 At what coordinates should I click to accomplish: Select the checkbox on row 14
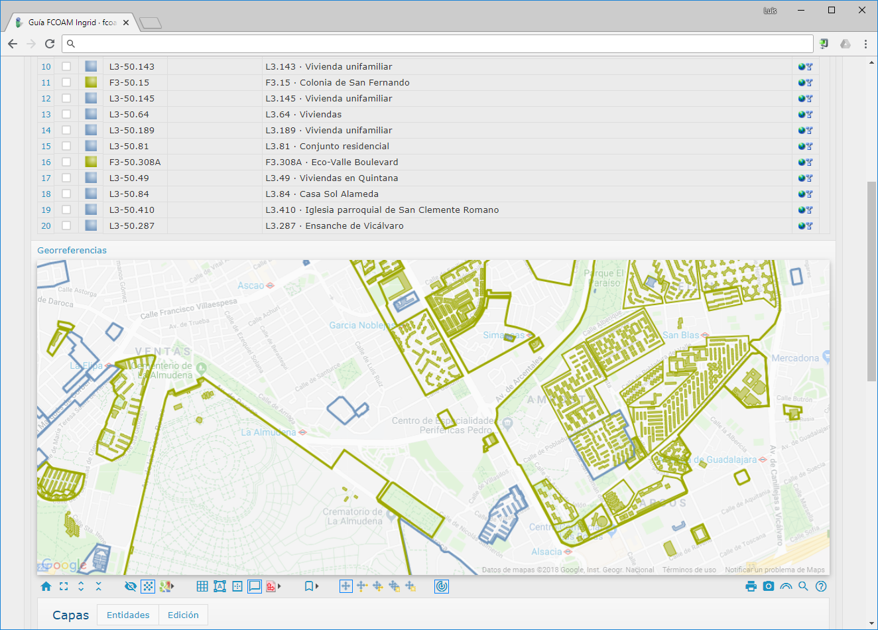(x=66, y=131)
